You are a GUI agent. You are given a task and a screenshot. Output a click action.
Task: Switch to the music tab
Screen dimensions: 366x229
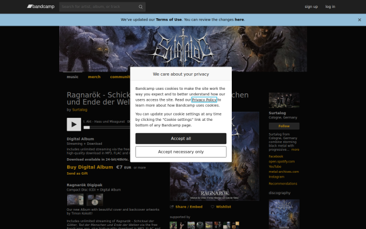point(73,77)
